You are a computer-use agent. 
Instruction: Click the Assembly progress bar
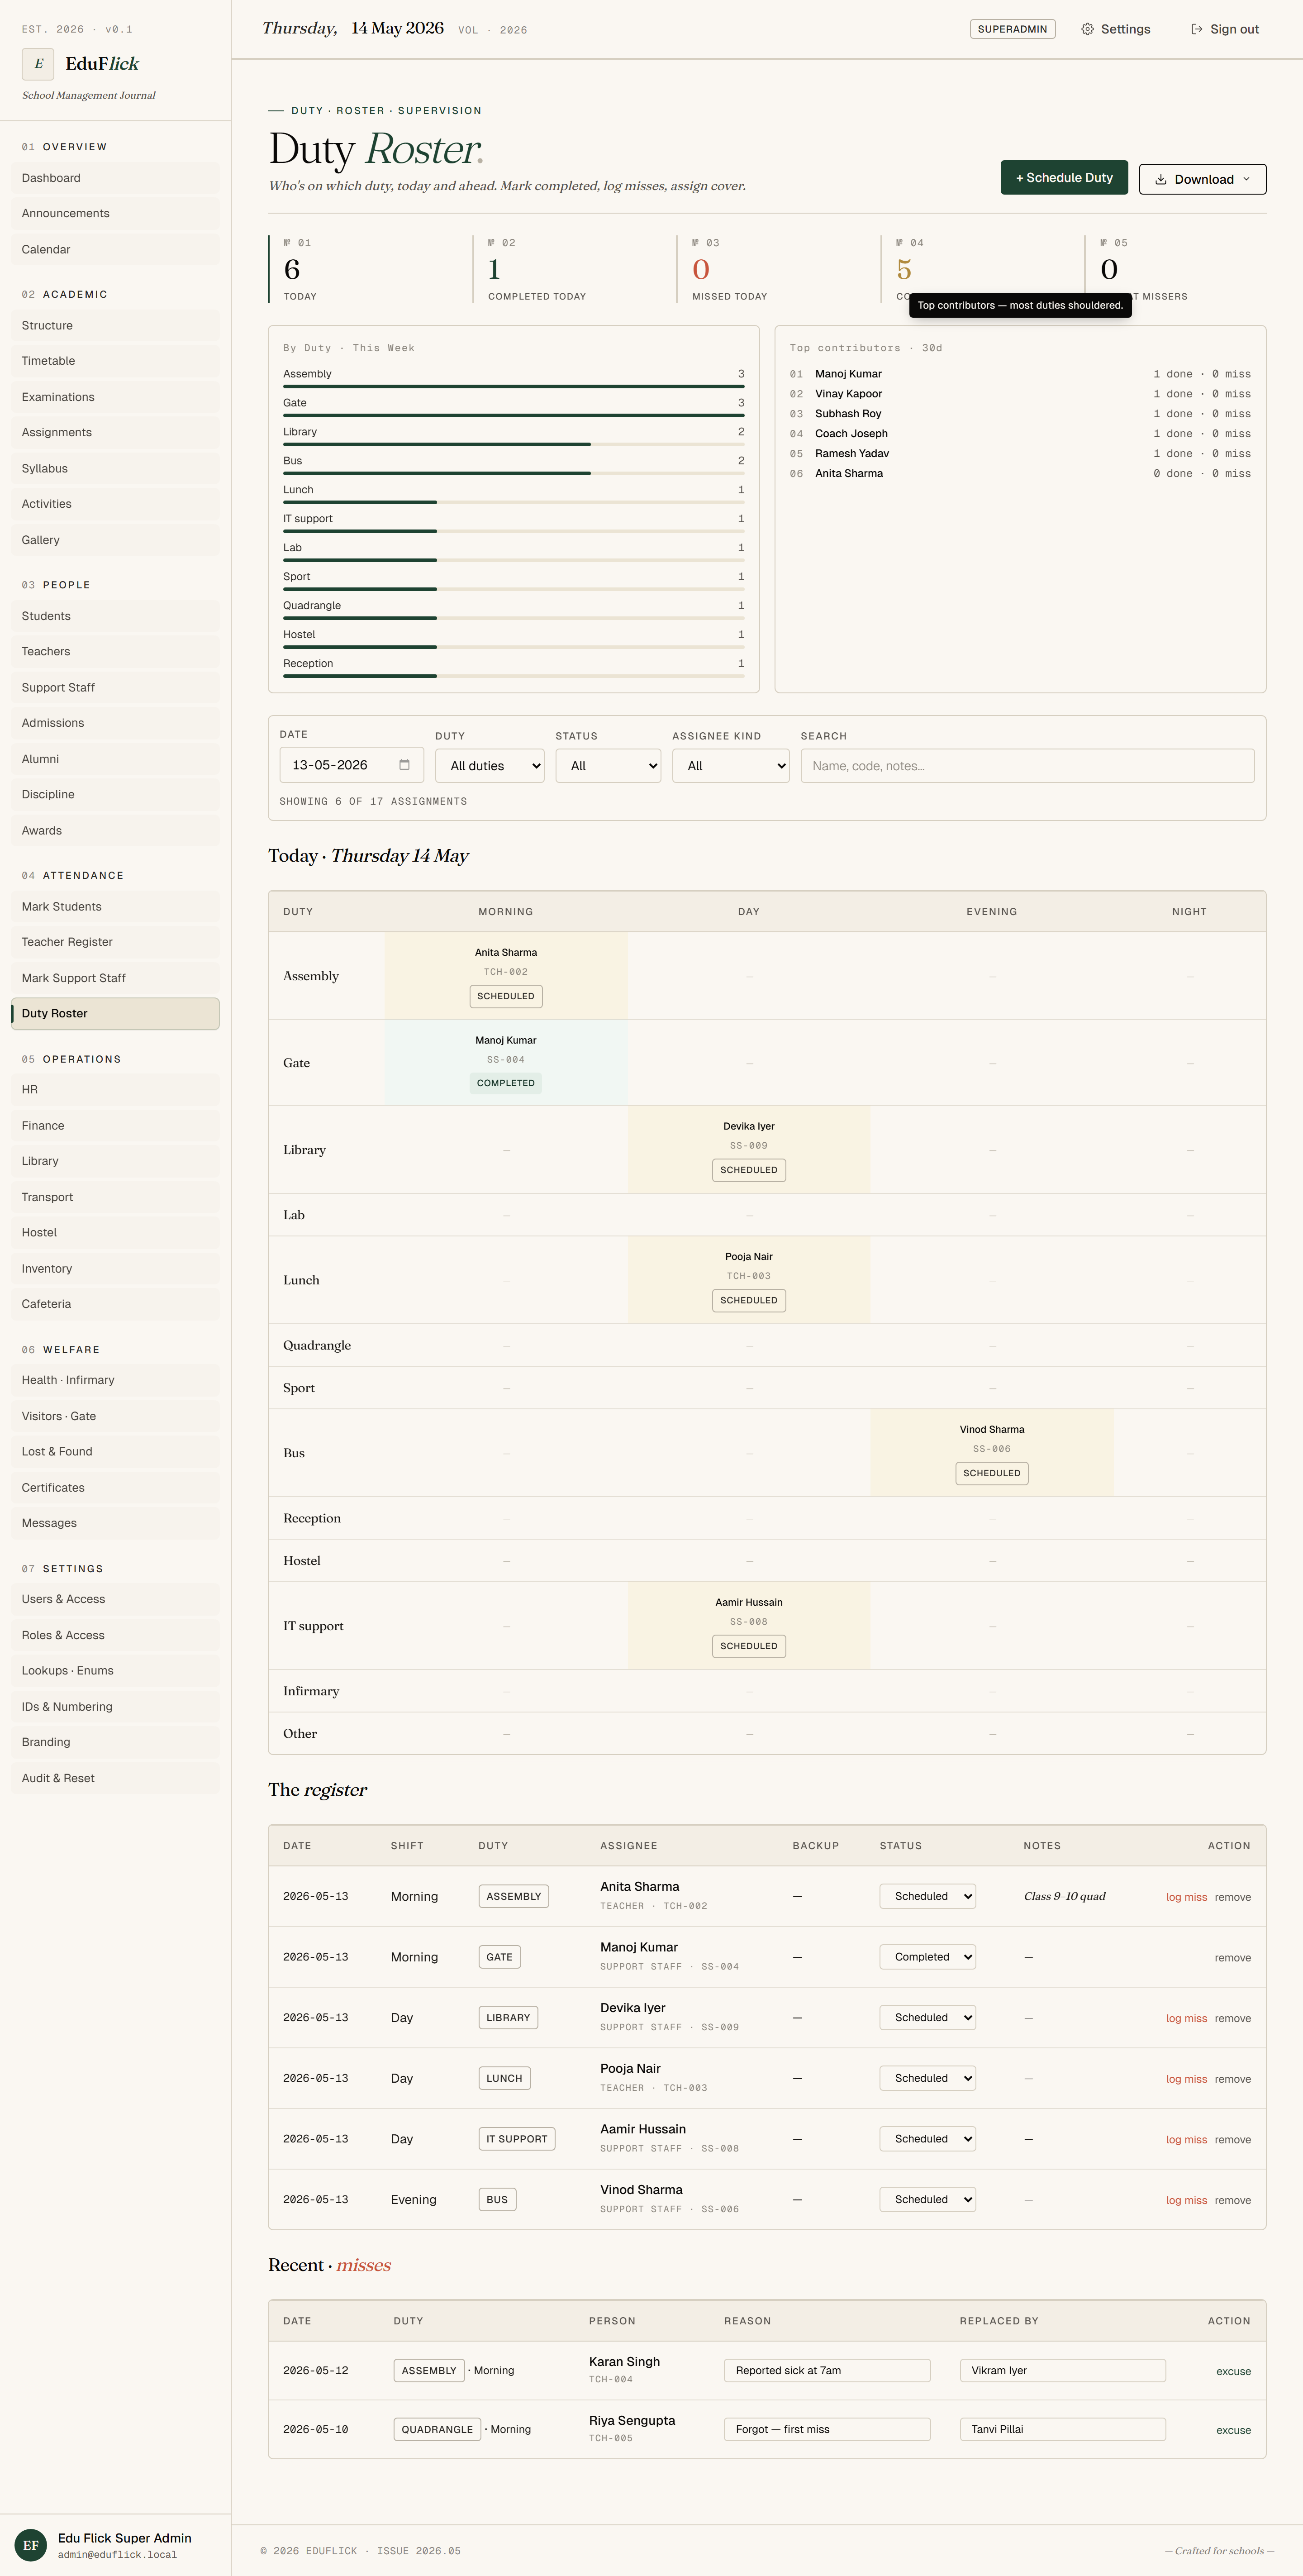point(514,386)
